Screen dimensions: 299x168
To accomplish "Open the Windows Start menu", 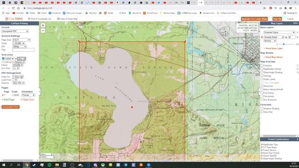I will click(x=4, y=165).
